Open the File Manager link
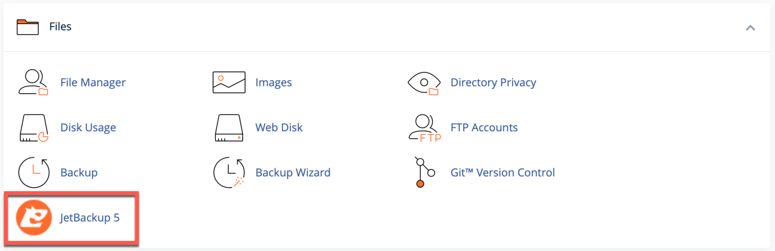Screen dimensions: 775x251 pos(93,83)
